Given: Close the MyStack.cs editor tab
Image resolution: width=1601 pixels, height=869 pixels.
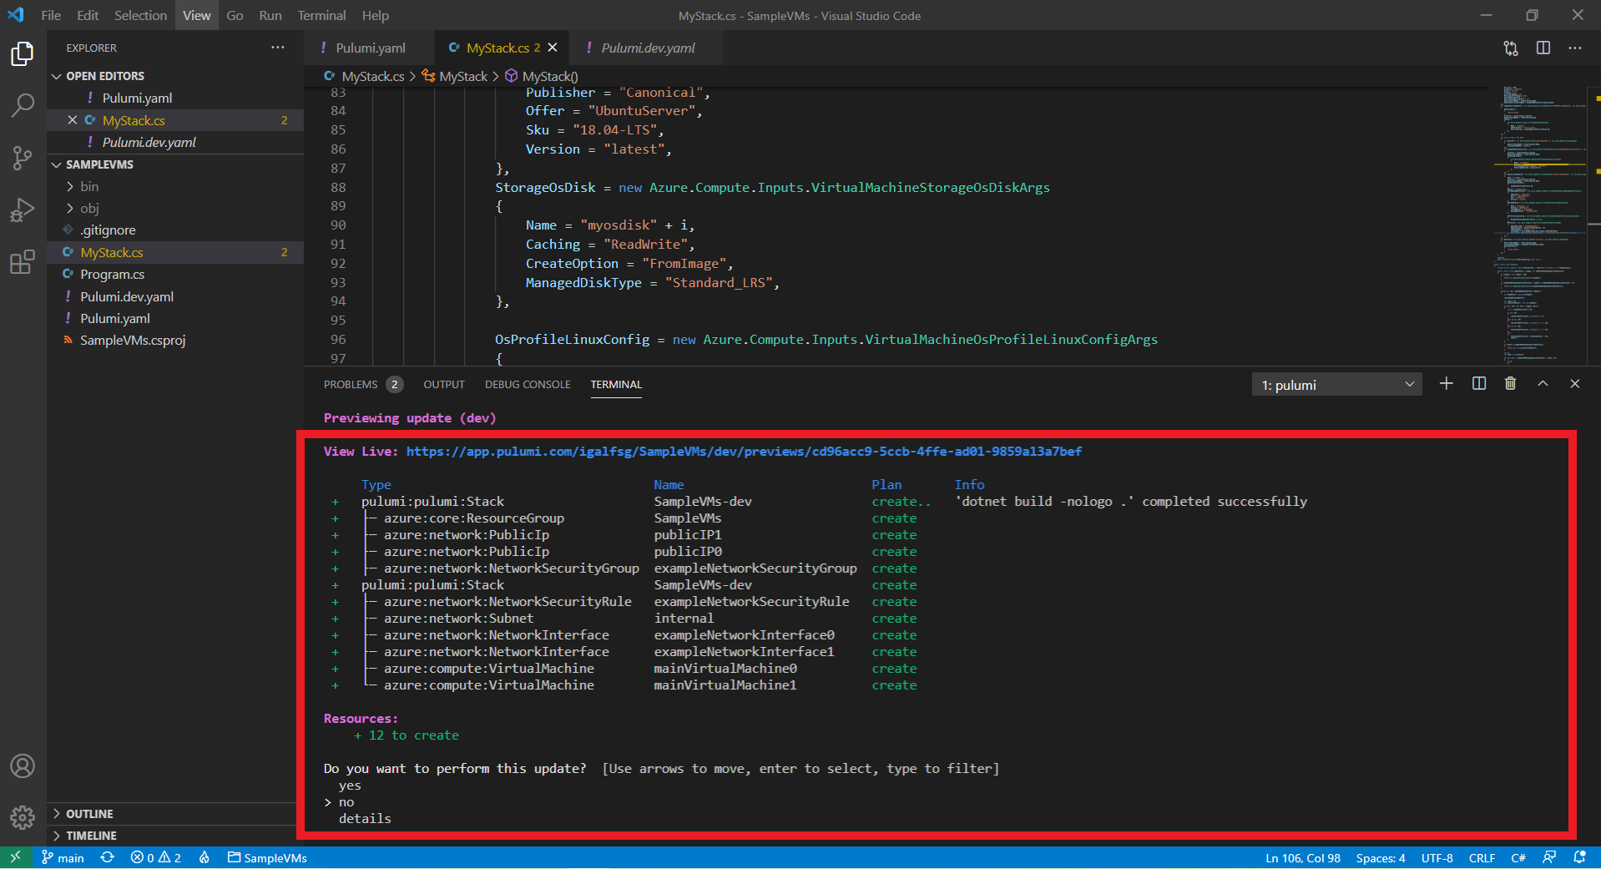Looking at the screenshot, I should [553, 48].
